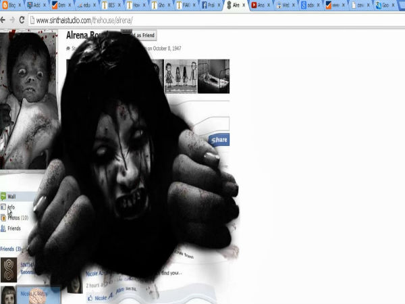Viewport: 405px width, 304px height.
Task: Open the doll-face friend avatar
Action: click(x=8, y=295)
